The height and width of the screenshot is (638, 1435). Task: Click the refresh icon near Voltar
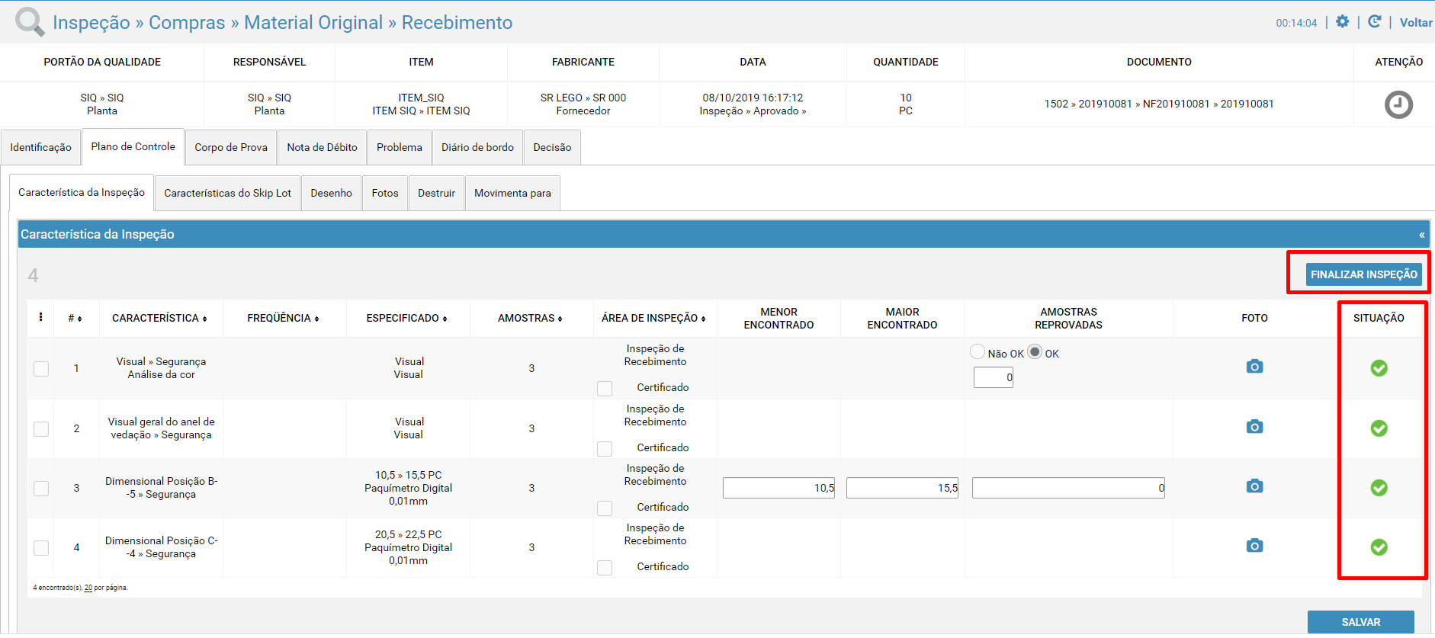[x=1374, y=21]
